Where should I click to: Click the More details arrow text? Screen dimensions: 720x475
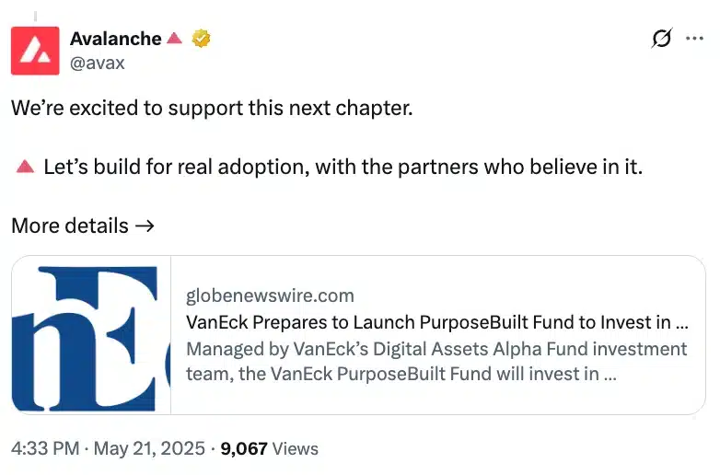click(83, 226)
